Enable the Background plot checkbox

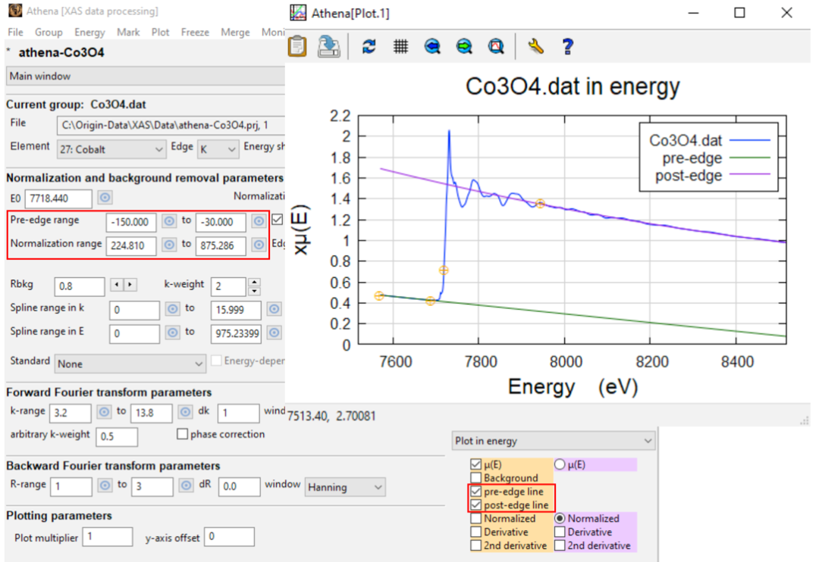475,478
